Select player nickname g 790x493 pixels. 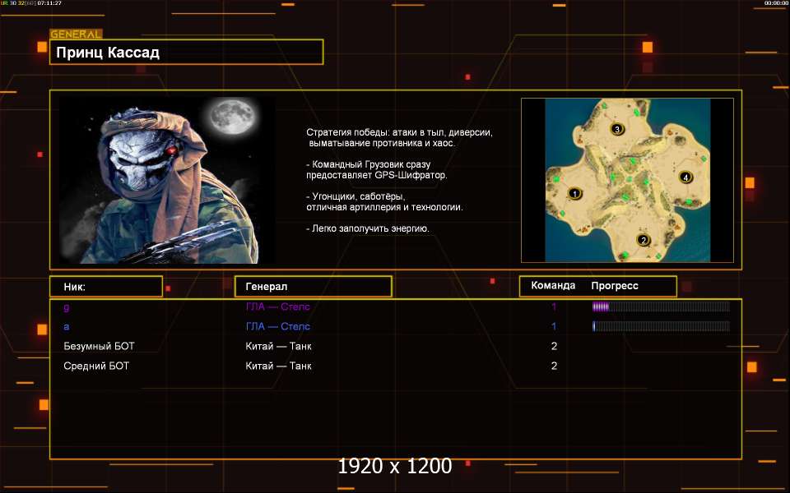click(67, 306)
